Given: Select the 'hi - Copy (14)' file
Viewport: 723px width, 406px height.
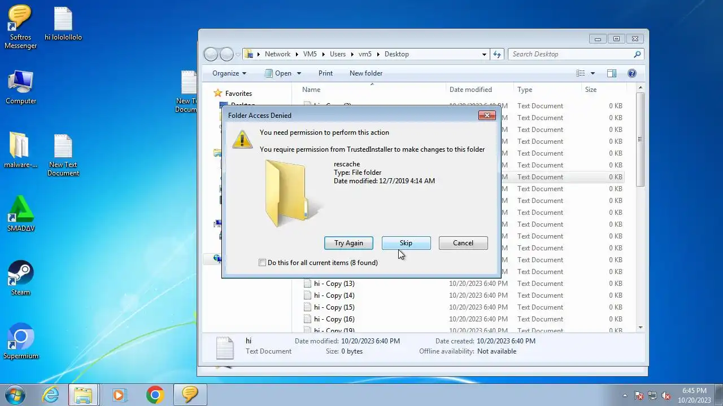Looking at the screenshot, I should coord(334,295).
